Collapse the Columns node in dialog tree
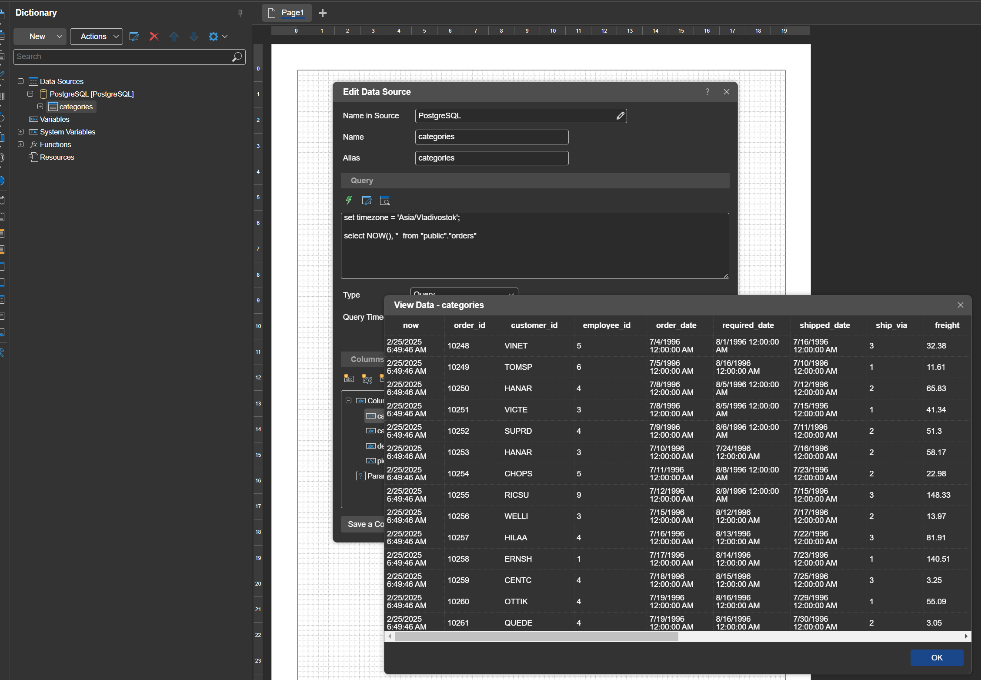 coord(349,401)
